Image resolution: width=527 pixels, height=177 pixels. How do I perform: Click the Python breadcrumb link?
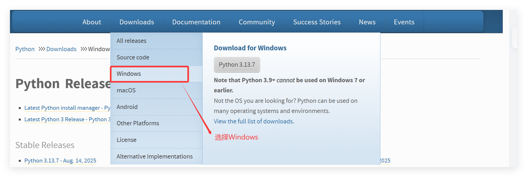[x=25, y=49]
